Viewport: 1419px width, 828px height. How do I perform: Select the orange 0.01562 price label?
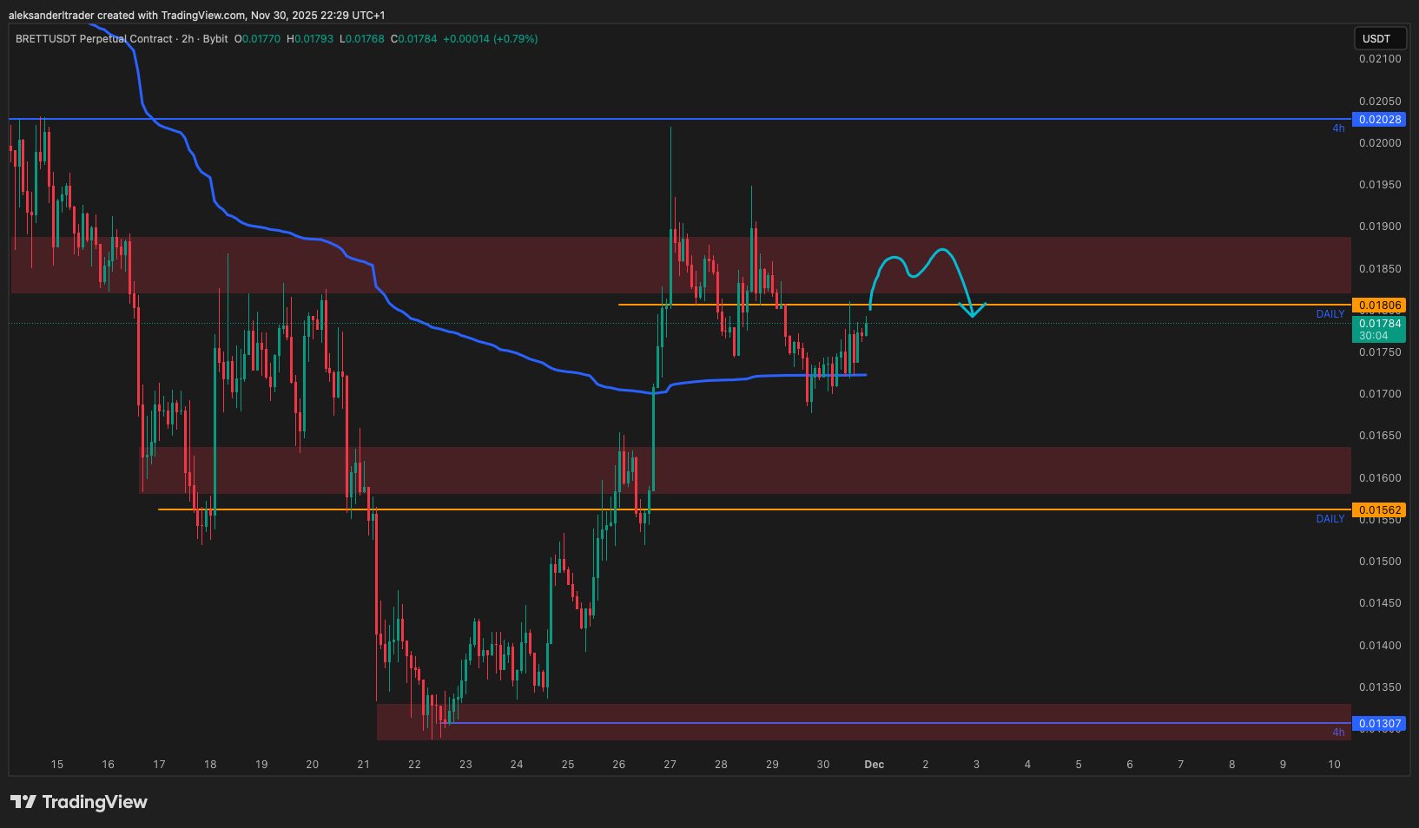pos(1379,510)
